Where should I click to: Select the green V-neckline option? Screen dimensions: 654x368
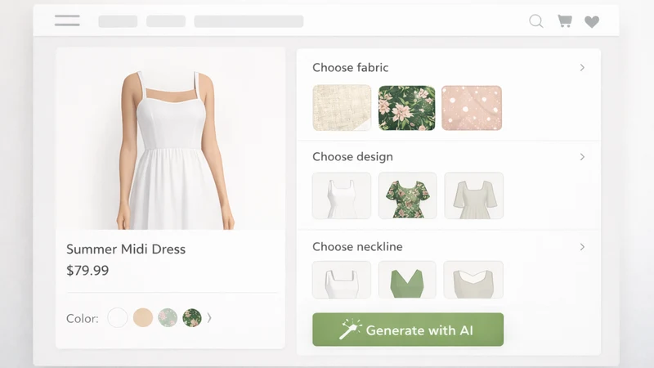click(407, 280)
